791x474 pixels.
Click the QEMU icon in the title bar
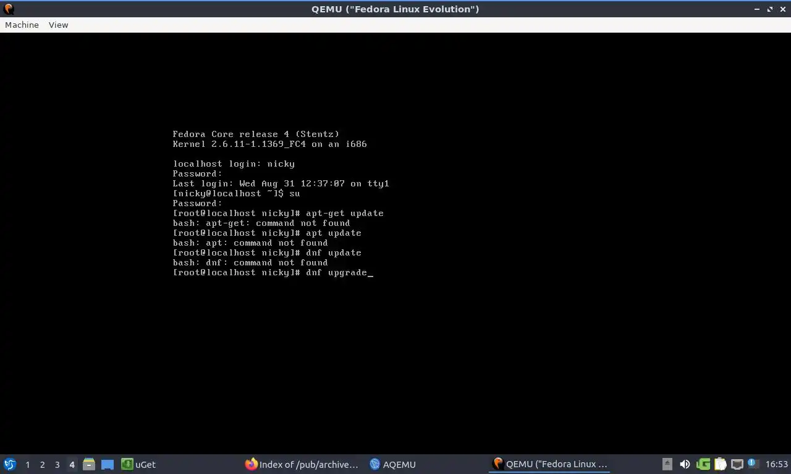pyautogui.click(x=9, y=9)
